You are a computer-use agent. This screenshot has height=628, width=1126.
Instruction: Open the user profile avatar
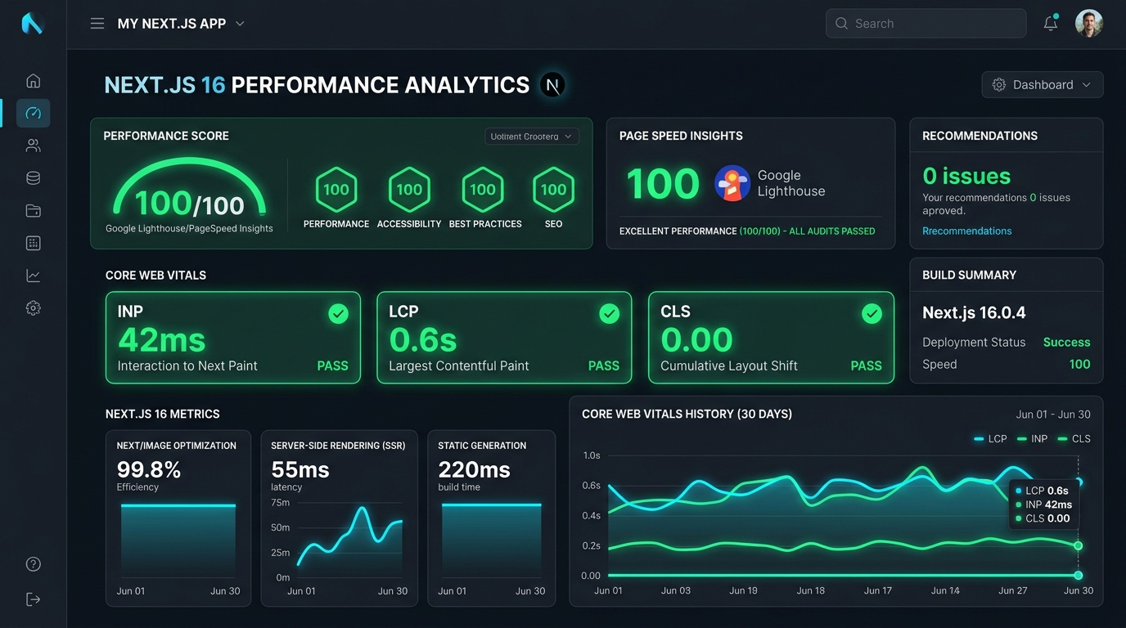click(1089, 24)
